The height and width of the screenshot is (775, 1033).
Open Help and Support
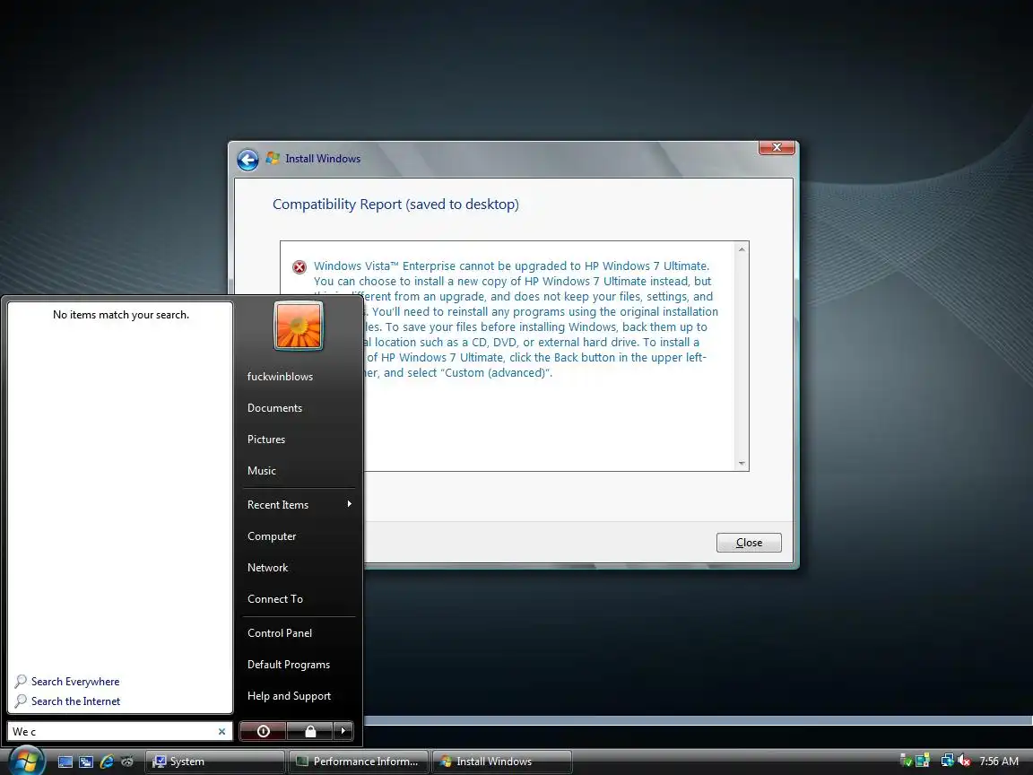pos(289,696)
